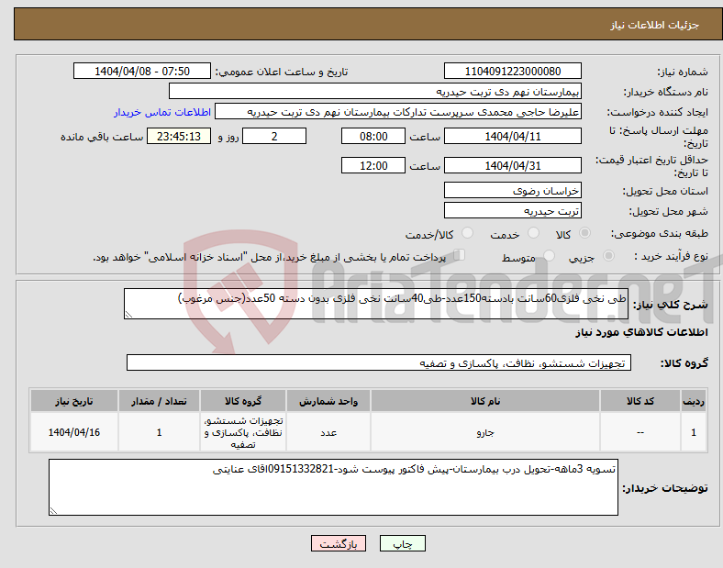The width and height of the screenshot is (723, 568).
Task: Click the item name cell جارو
Action: (x=485, y=432)
